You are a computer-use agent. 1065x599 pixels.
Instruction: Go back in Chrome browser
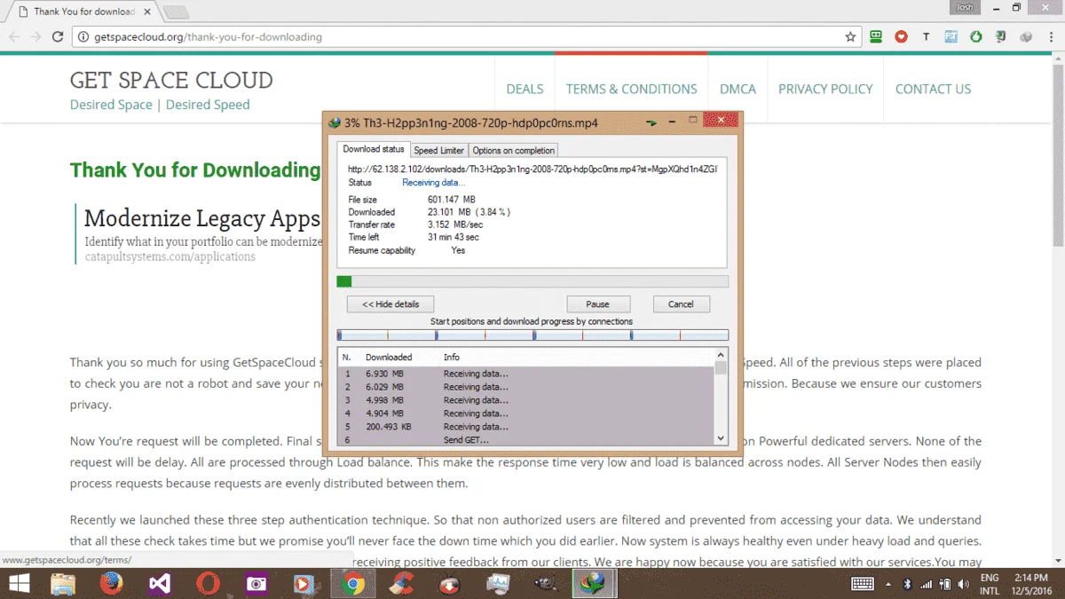pos(14,37)
